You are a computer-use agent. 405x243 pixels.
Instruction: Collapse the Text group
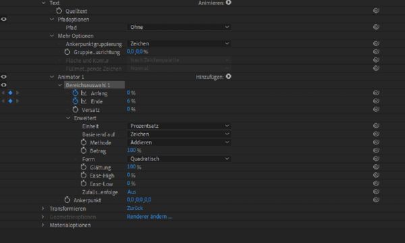(43, 3)
